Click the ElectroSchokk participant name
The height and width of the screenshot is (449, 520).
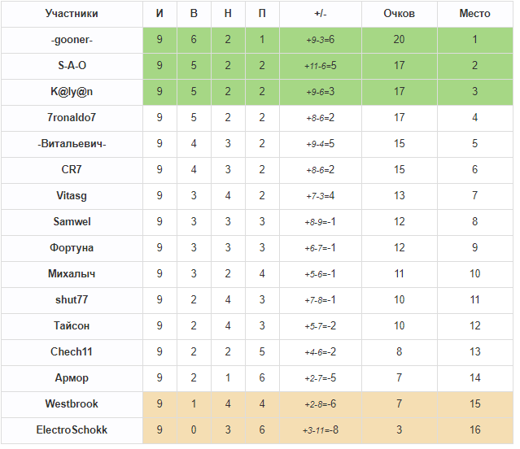[x=72, y=429]
